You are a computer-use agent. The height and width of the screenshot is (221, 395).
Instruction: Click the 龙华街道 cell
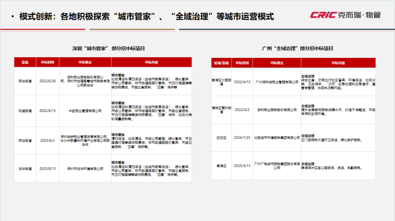click(x=25, y=168)
